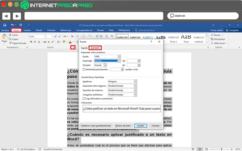Open the Archivo menu tab
Viewport: 242px width, 151px height.
(5, 31)
